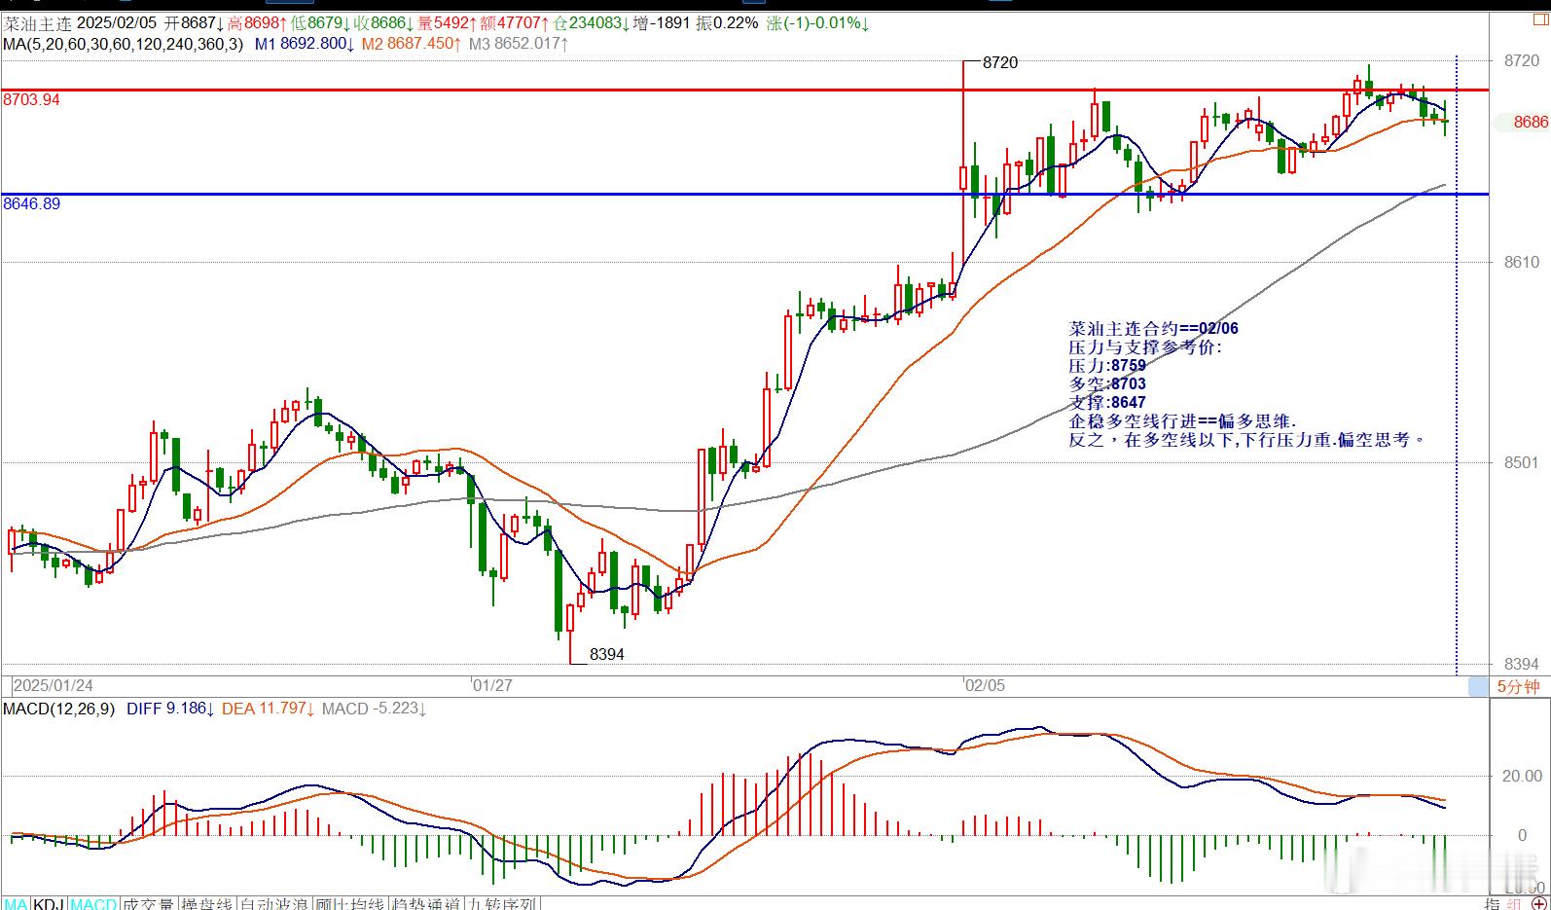Open the 顾比均线 indicator tab
Screen dimensions: 1551x910
pos(349,903)
